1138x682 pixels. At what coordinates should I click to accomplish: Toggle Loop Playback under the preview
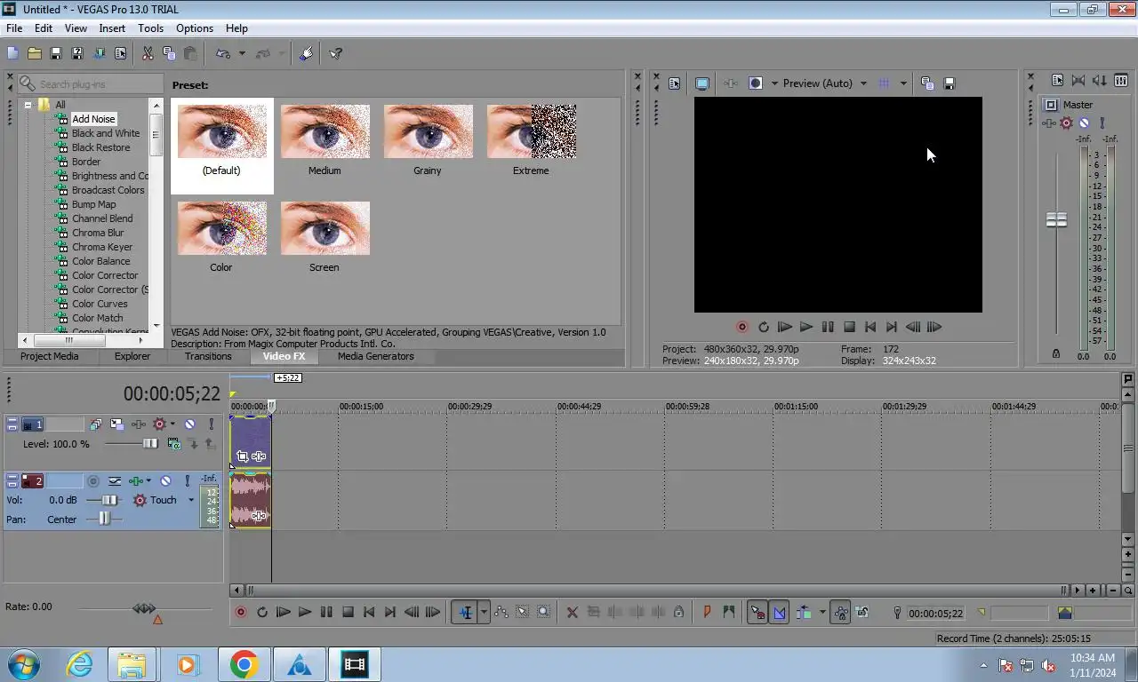coord(764,327)
